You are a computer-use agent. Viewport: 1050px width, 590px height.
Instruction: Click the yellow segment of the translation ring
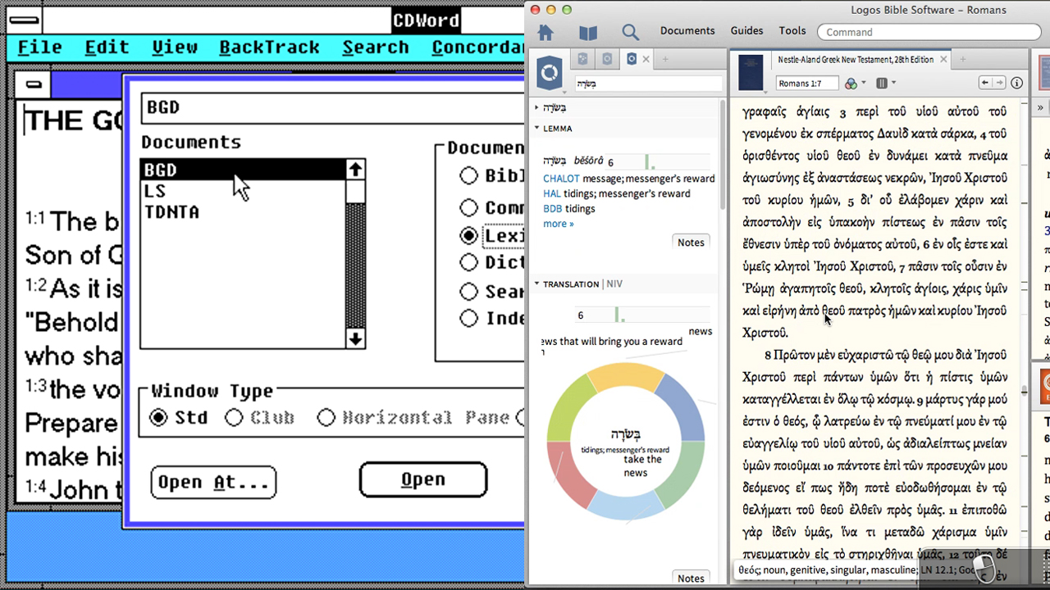coord(625,377)
